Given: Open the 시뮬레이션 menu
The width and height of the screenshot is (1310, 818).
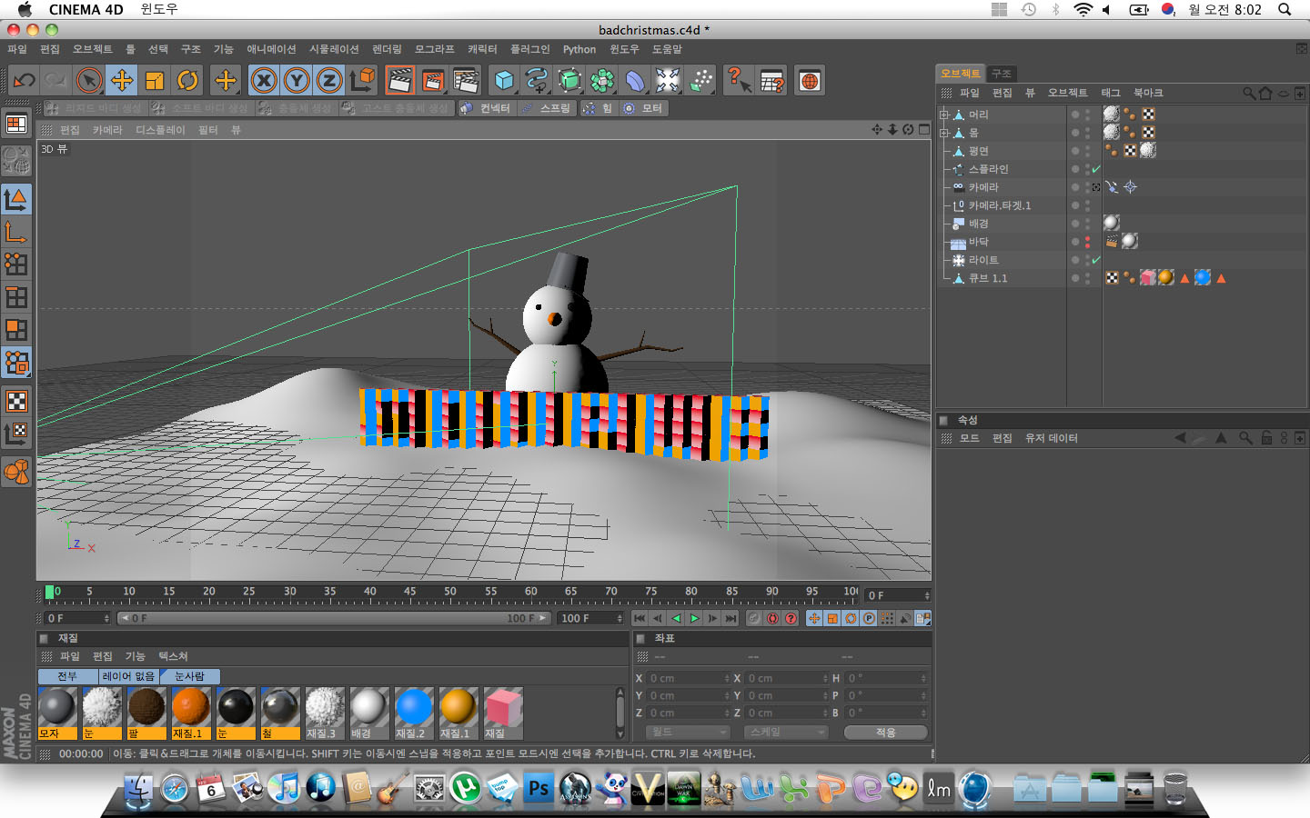Looking at the screenshot, I should [x=334, y=49].
